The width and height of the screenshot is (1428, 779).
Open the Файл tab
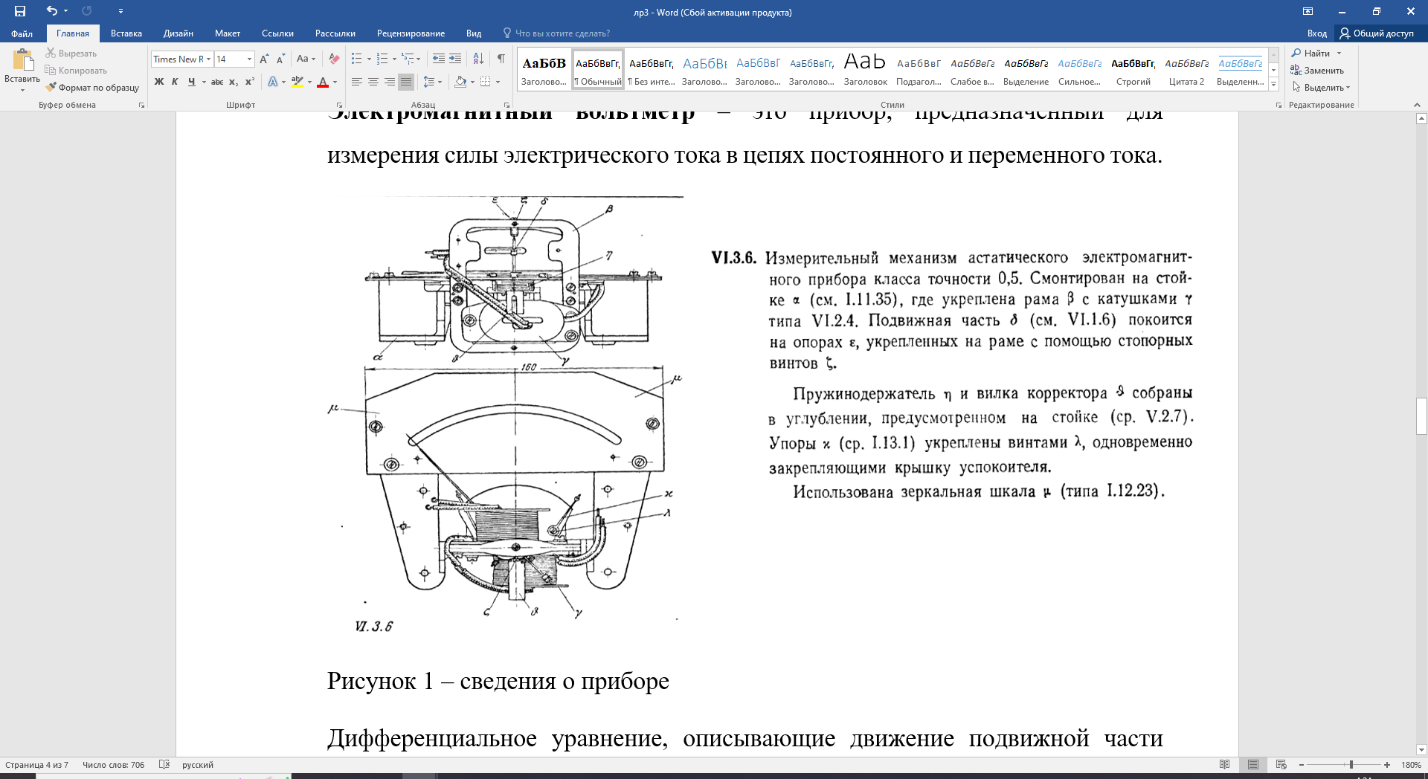coord(22,33)
